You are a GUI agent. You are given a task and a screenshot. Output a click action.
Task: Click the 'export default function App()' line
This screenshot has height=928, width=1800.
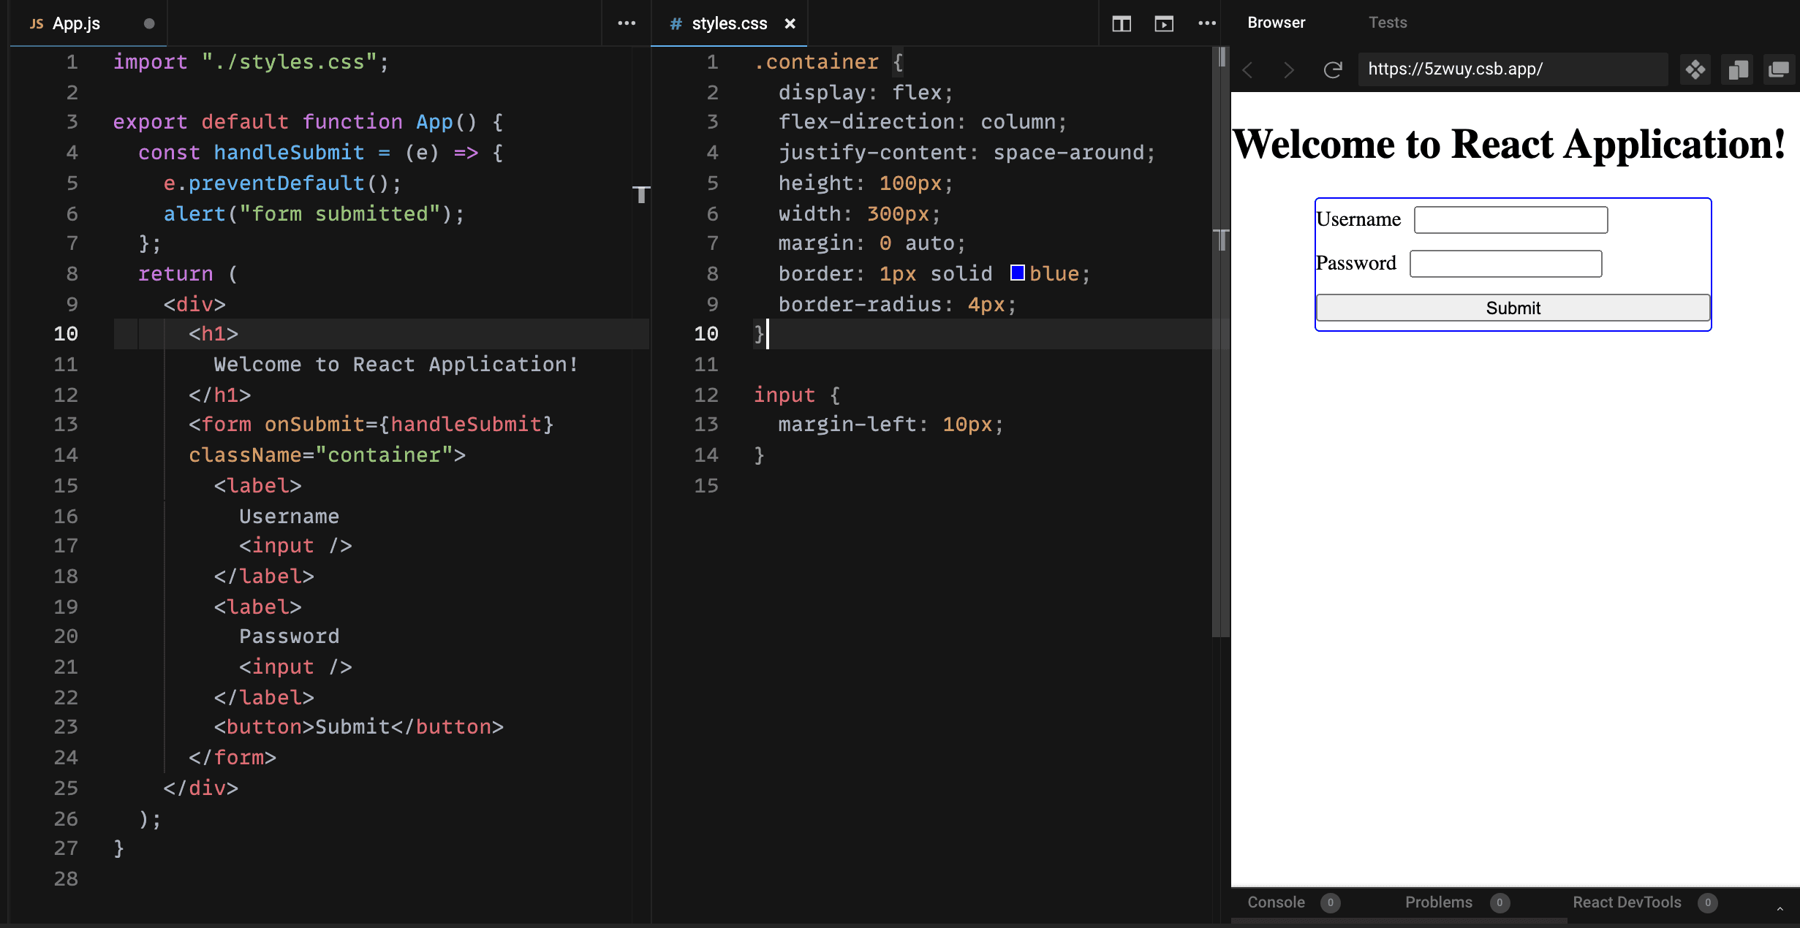coord(308,122)
